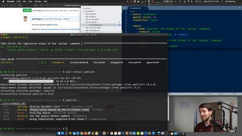
Task: Click the 04-syntax-check folder name
Action: tap(95, 28)
